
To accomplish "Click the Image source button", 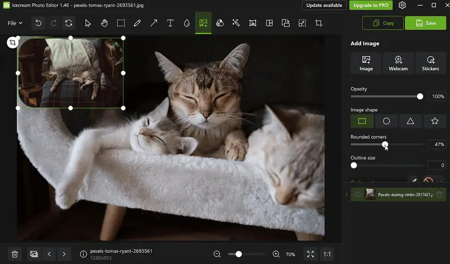I will pyautogui.click(x=366, y=63).
